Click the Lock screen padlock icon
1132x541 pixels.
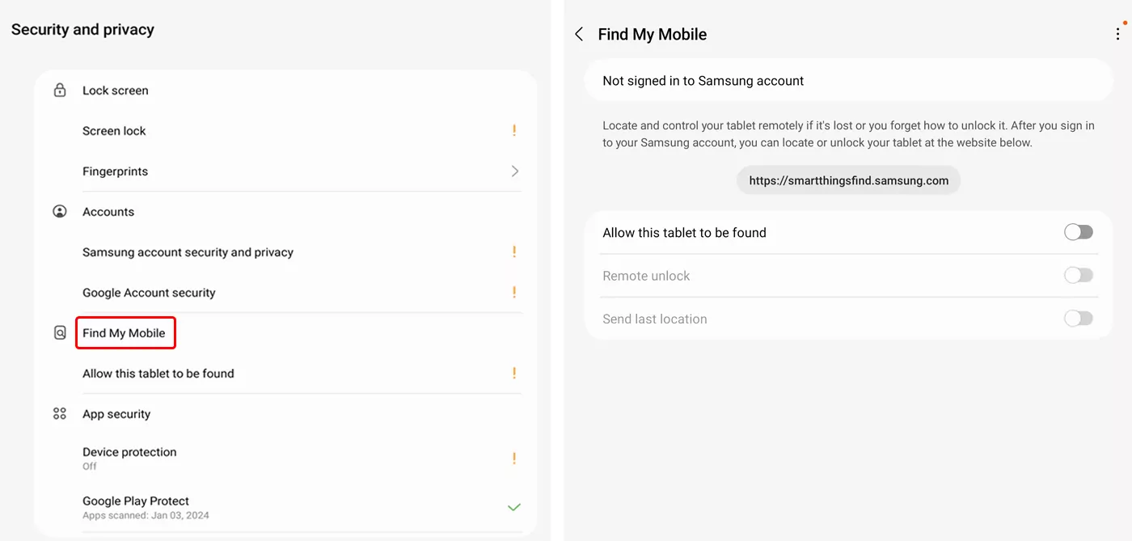click(x=60, y=90)
